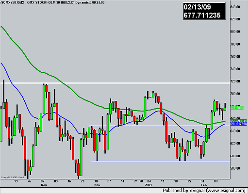The width and height of the screenshot is (248, 194).
Task: Click the 2009 year label
Action: pyautogui.click(x=148, y=185)
